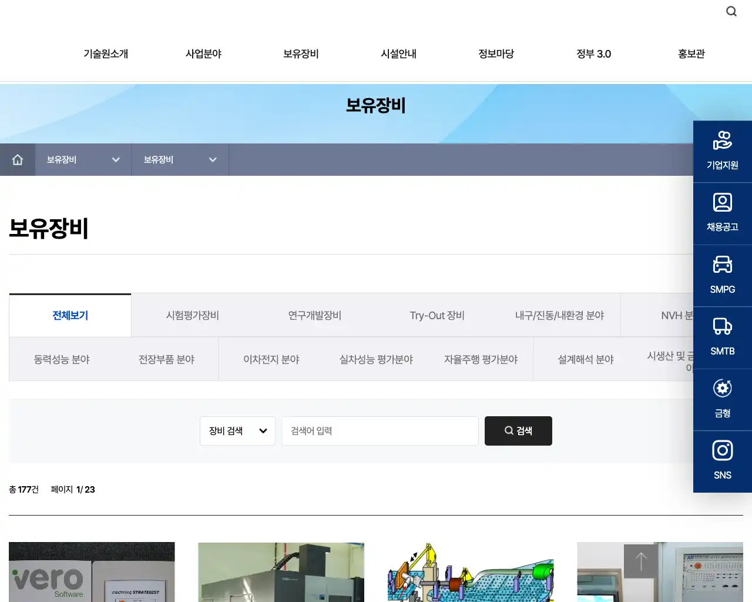The width and height of the screenshot is (752, 602).
Task: Open the site search magnifier icon
Action: 731,11
